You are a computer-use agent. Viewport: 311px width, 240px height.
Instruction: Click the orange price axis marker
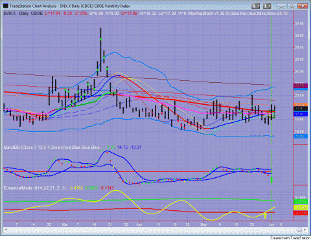[x=301, y=105]
